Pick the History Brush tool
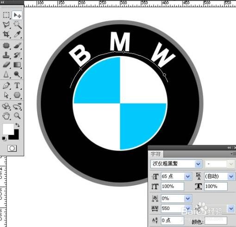 17,55
